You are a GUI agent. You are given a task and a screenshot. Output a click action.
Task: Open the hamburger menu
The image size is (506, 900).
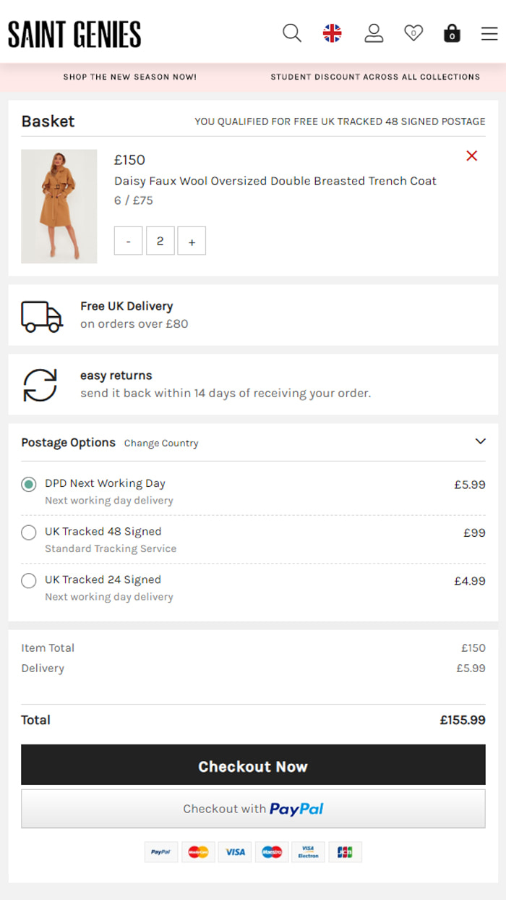click(x=489, y=33)
